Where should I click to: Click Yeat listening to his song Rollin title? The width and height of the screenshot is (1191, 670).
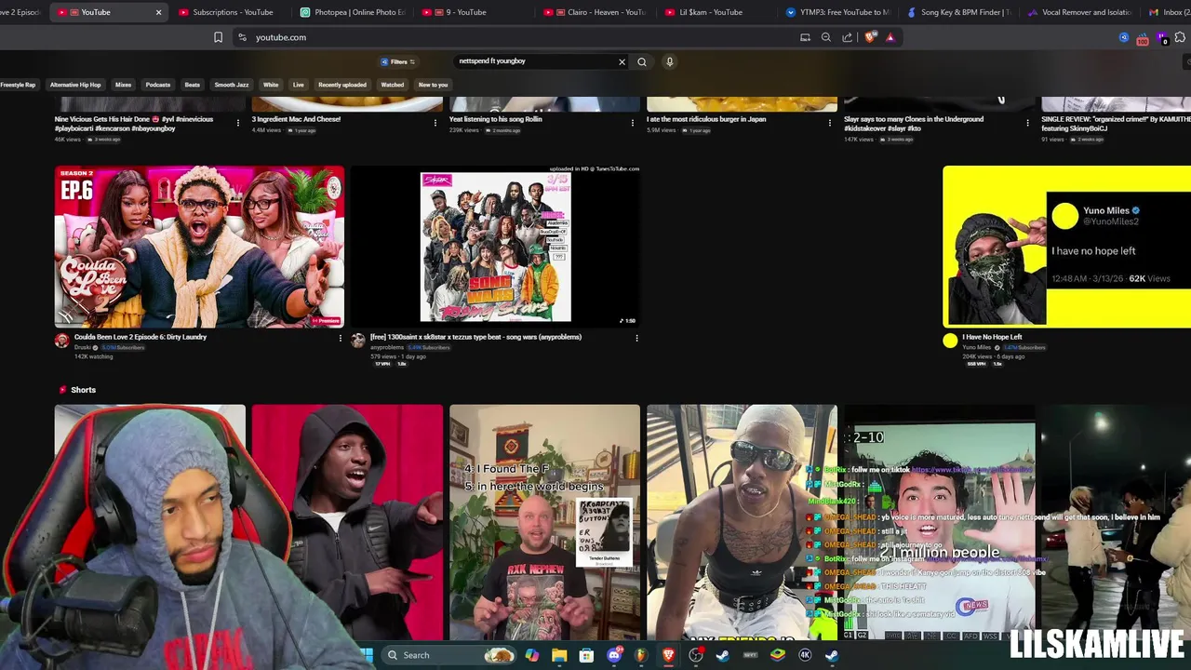(x=496, y=119)
